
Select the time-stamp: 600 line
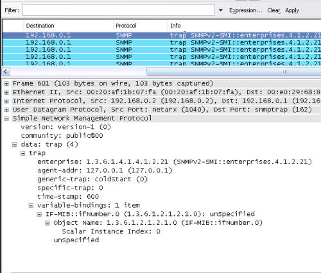[68, 197]
